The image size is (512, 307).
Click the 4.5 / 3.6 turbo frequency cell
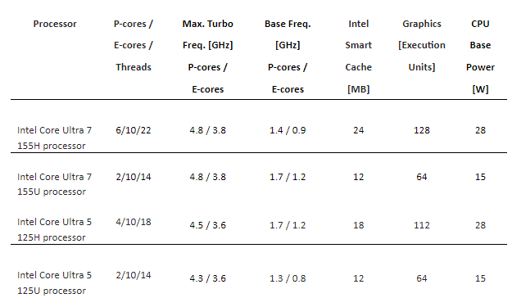point(208,225)
